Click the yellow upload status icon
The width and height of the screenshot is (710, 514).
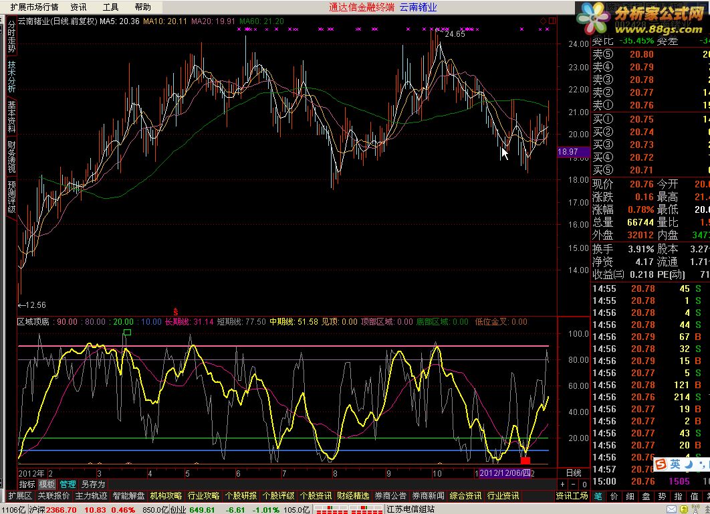coord(683,509)
